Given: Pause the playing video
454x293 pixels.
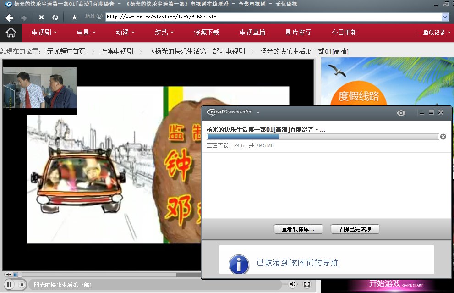Looking at the screenshot, I should point(10,284).
